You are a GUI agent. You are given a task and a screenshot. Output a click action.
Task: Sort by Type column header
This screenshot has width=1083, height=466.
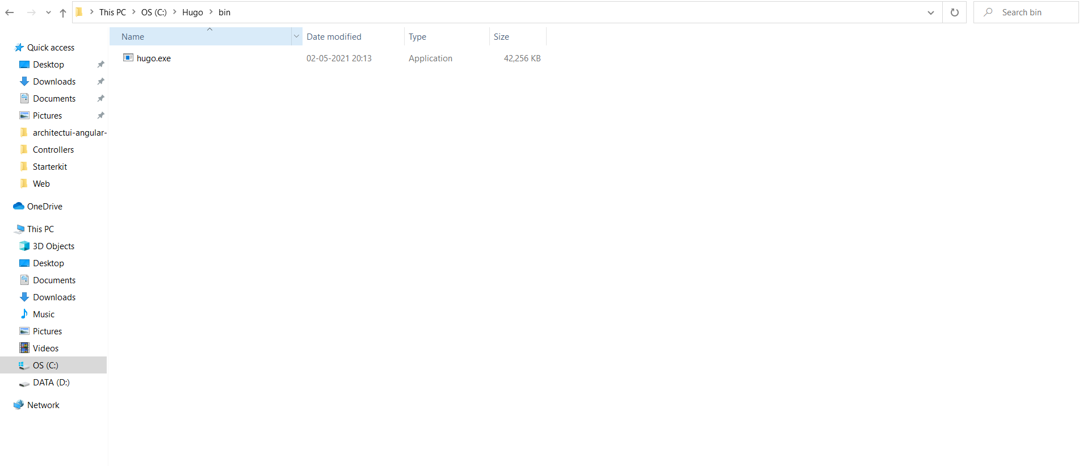coord(447,36)
